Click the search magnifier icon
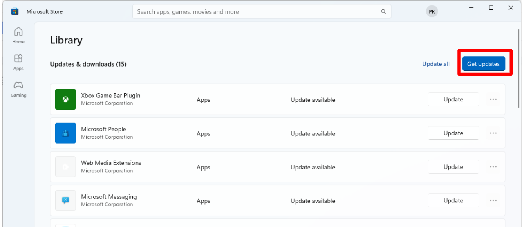Viewport: 524px width, 234px height. click(383, 12)
